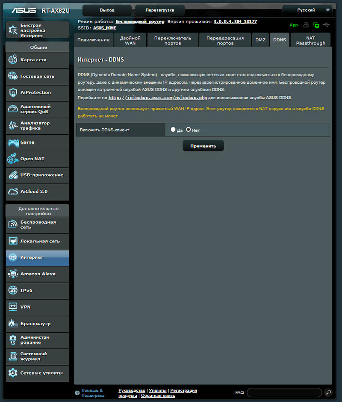Click the FAQ search input field

(x=284, y=393)
